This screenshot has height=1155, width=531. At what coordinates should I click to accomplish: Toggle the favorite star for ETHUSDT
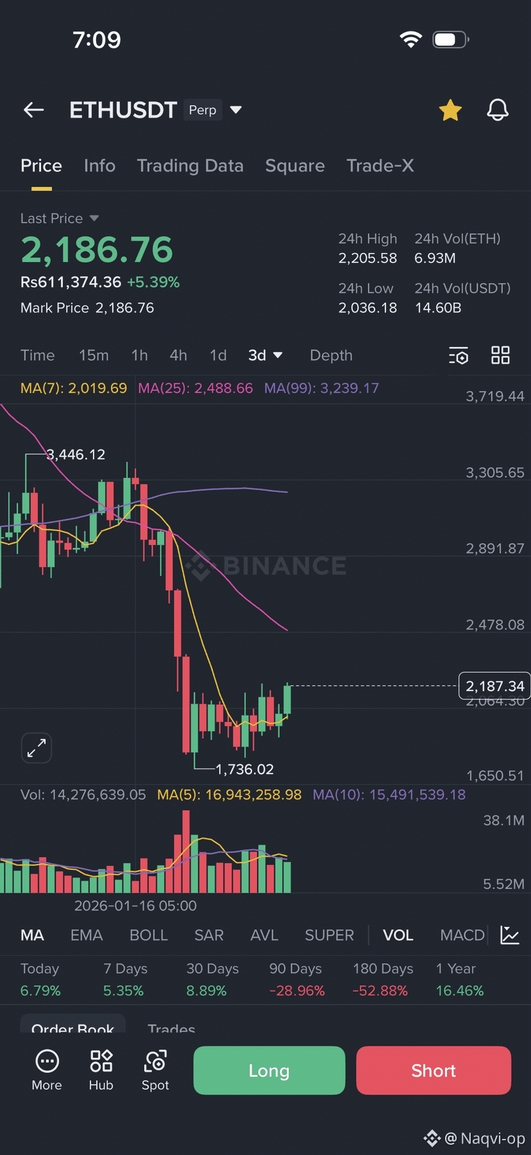[450, 110]
